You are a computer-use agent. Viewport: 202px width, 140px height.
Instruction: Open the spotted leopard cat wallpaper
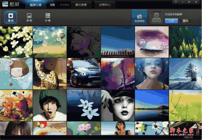coord(50,74)
